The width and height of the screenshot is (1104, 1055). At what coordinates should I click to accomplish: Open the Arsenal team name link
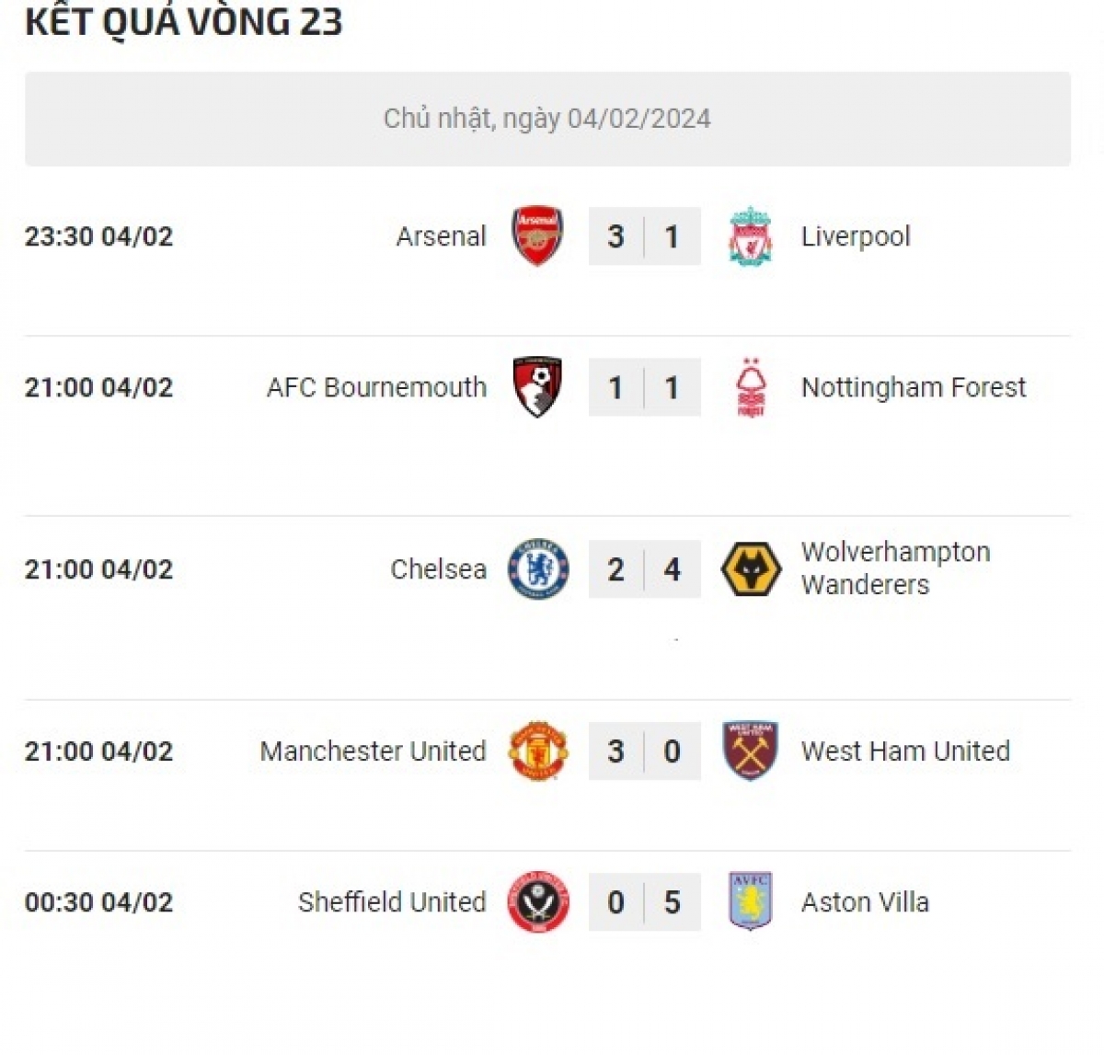pos(441,236)
